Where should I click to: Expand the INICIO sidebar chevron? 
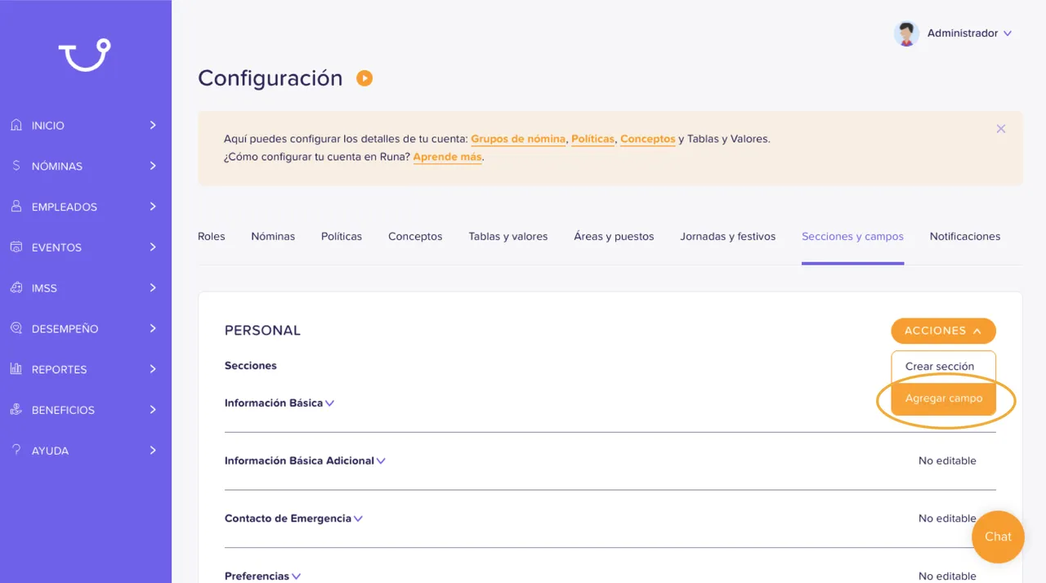coord(153,125)
